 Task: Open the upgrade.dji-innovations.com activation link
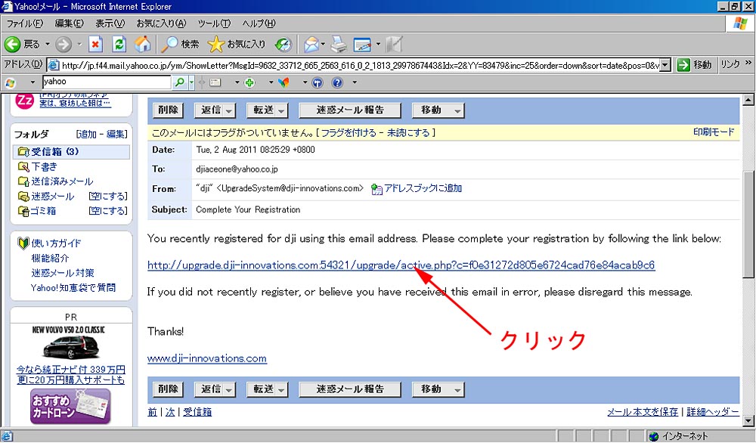click(401, 265)
